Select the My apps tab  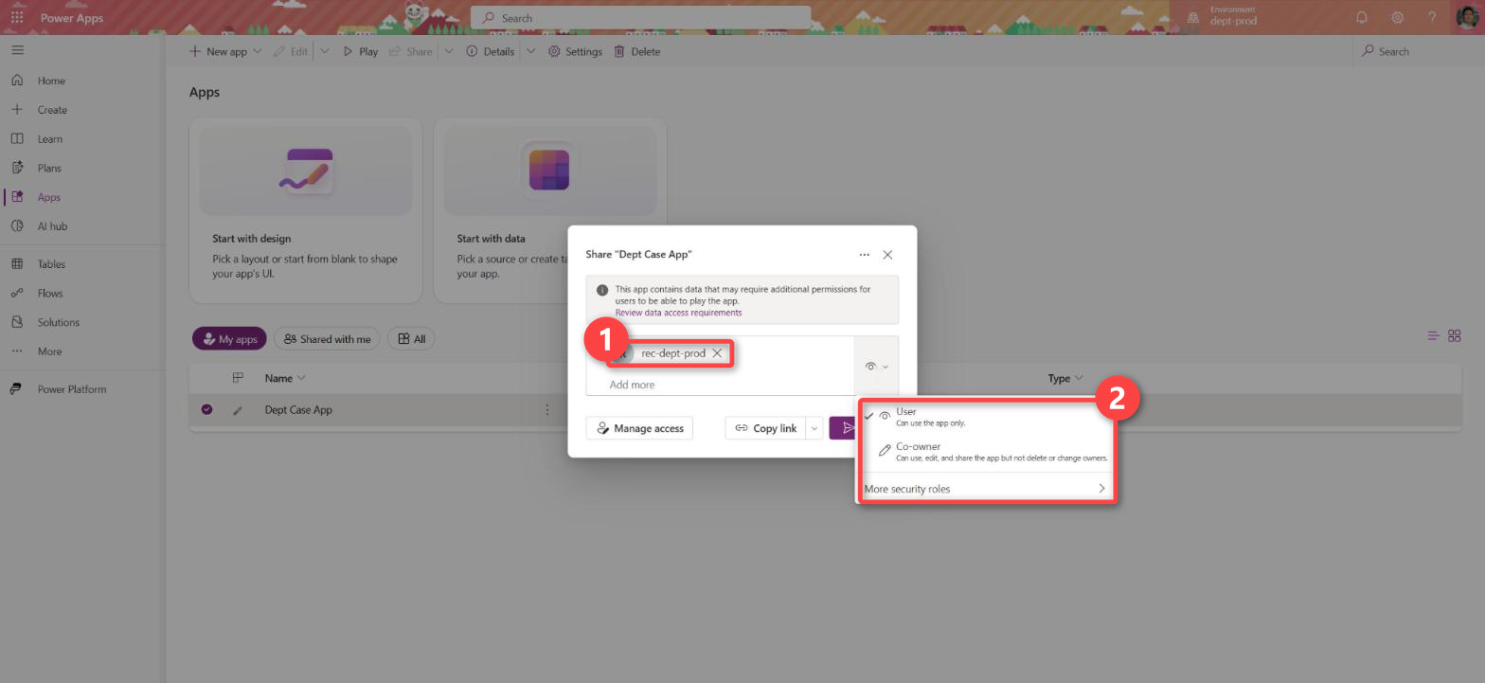(x=229, y=339)
